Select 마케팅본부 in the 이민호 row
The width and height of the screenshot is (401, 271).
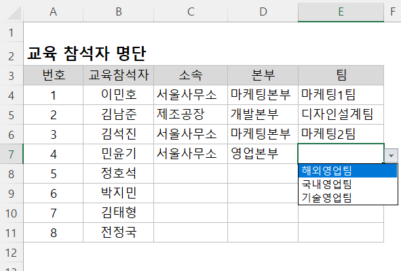[x=263, y=95]
